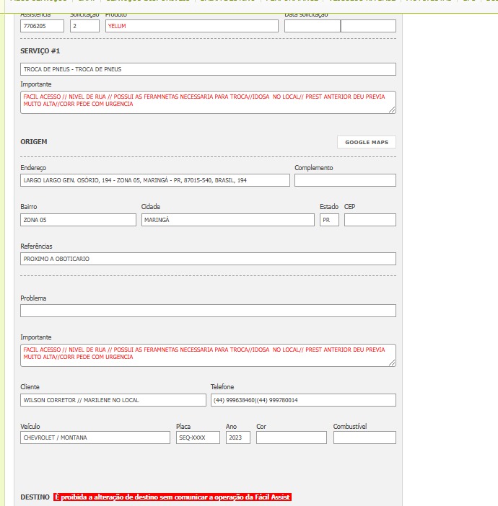Click the Importante textarea under Serviço #1
Viewport: 498px width, 506px height.
(208, 102)
